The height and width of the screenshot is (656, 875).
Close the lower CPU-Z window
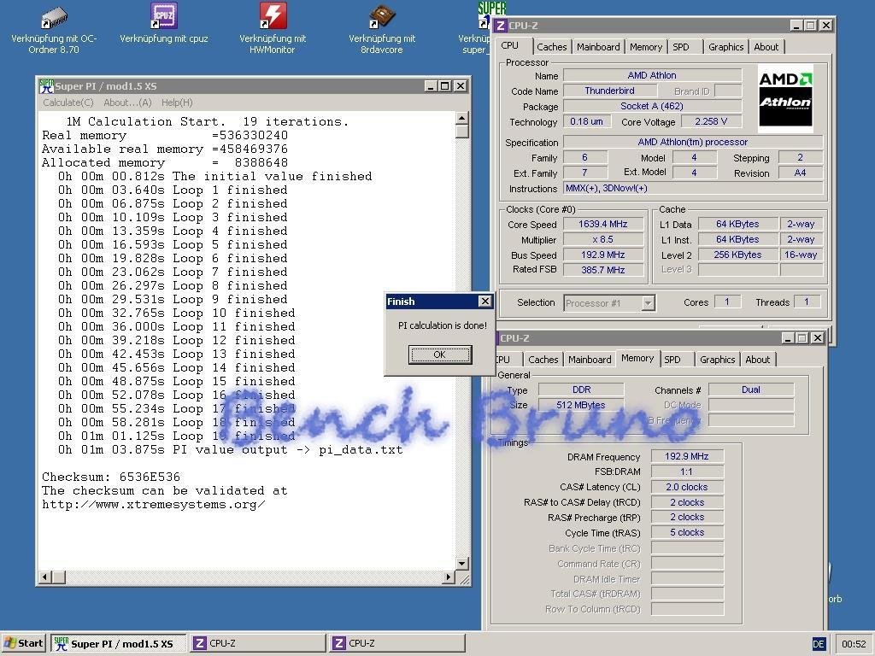point(818,338)
